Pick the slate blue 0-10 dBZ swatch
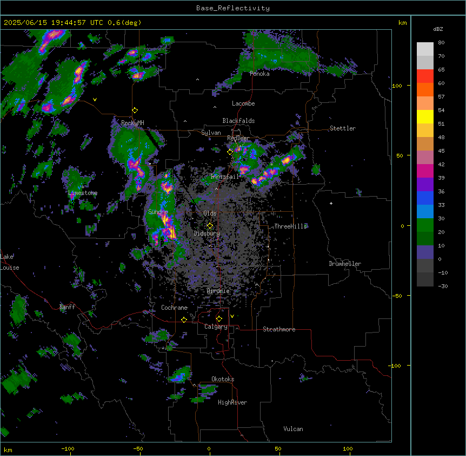This screenshot has height=456, width=466. pos(425,252)
